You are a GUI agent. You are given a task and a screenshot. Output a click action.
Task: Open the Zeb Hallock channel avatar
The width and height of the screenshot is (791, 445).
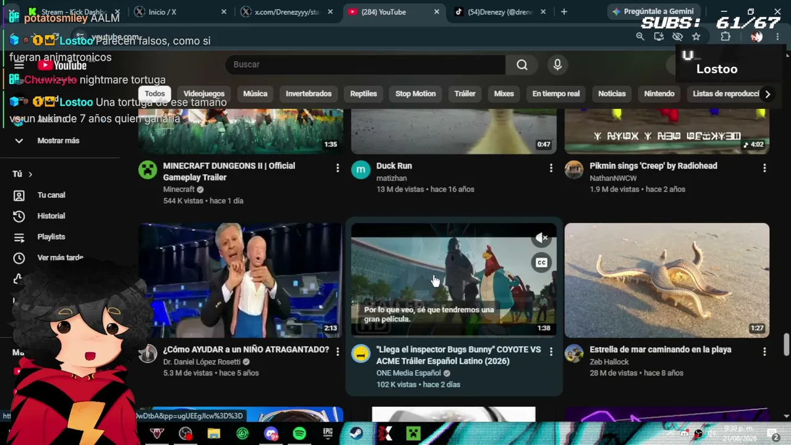(574, 354)
